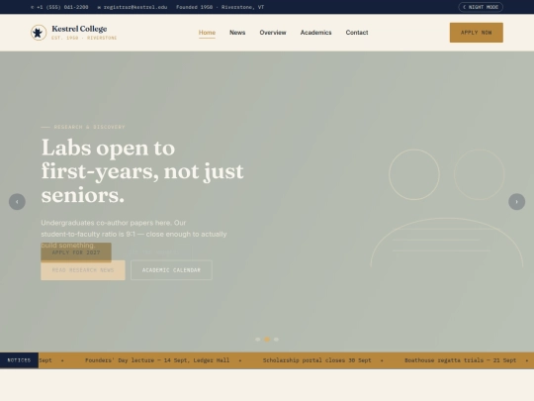Select the first slide indicator dot

(x=258, y=340)
